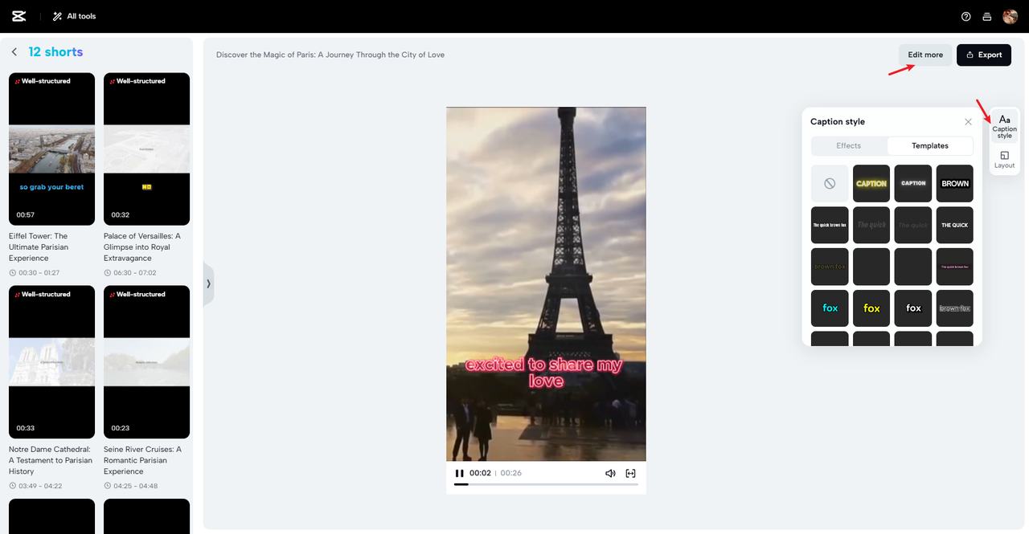Choose the cyan fox template
The image size is (1029, 534).
coord(830,308)
